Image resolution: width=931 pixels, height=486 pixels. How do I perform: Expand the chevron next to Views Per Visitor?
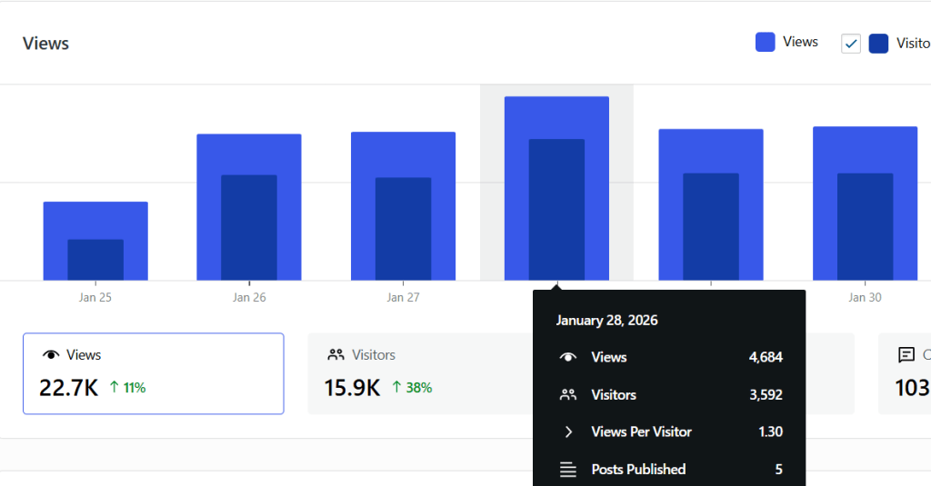568,432
